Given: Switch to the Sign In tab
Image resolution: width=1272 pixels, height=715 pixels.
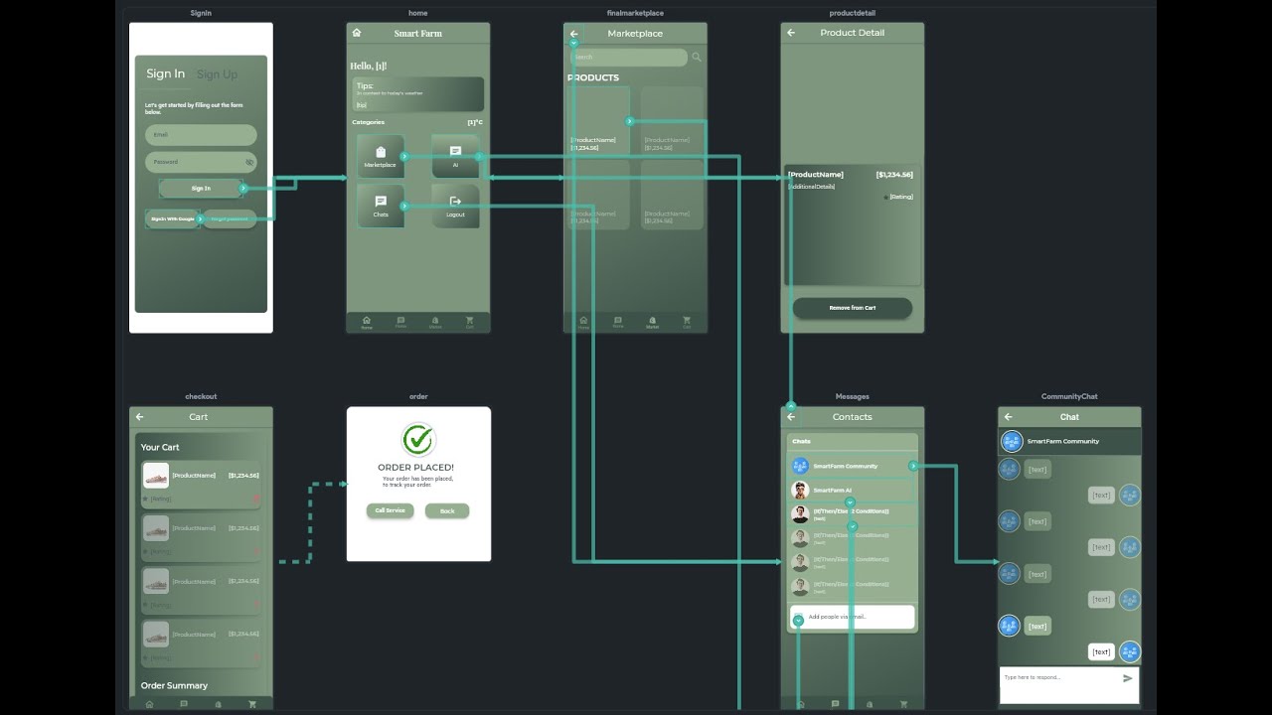Looking at the screenshot, I should coord(165,73).
